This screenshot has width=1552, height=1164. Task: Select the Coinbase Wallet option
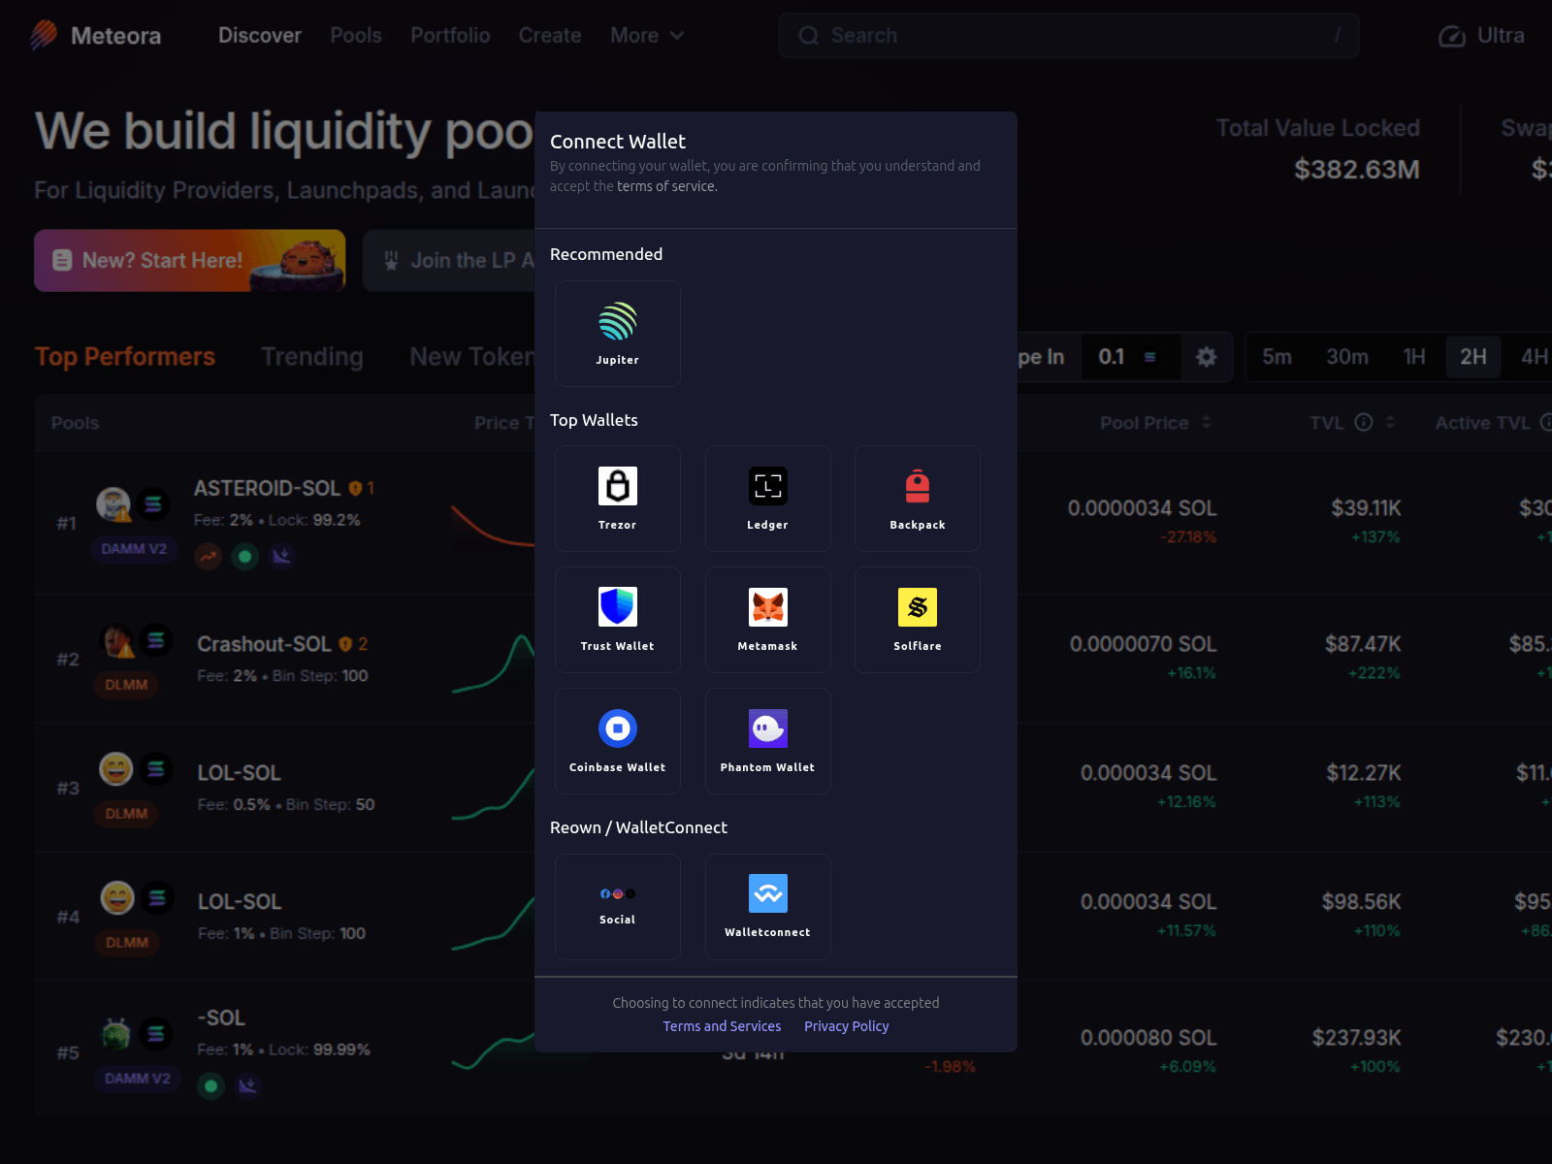[x=618, y=741]
